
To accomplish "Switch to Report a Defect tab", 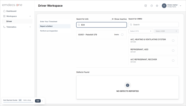I will pyautogui.click(x=55, y=26).
